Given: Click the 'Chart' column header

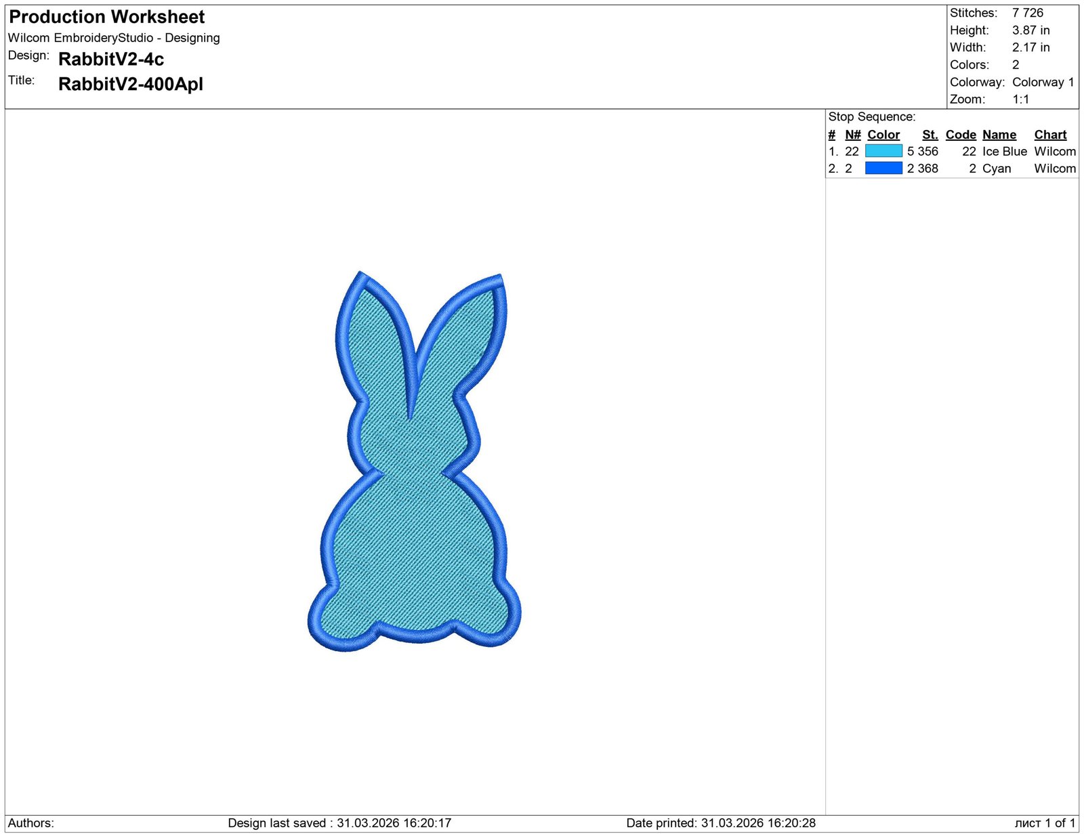Looking at the screenshot, I should pyautogui.click(x=1049, y=135).
